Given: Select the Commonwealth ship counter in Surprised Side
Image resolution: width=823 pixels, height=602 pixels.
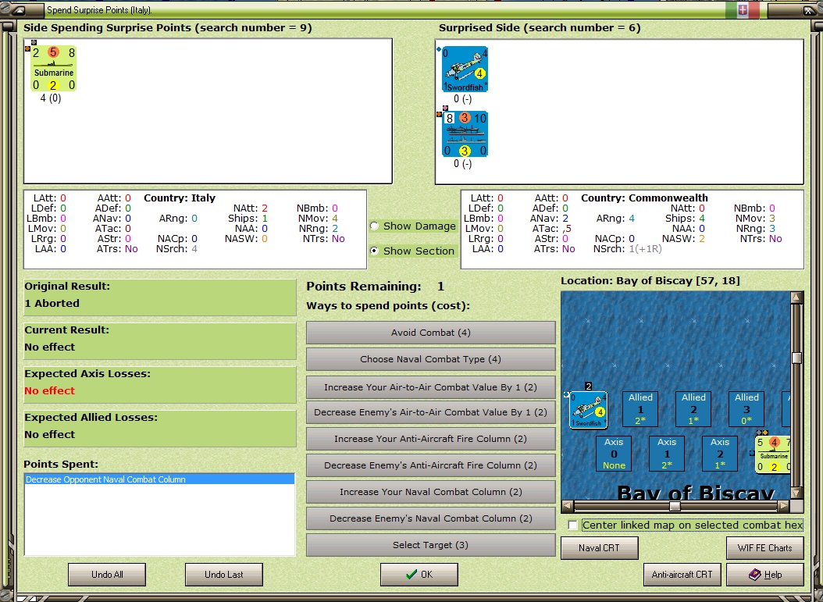Looking at the screenshot, I should pyautogui.click(x=465, y=134).
